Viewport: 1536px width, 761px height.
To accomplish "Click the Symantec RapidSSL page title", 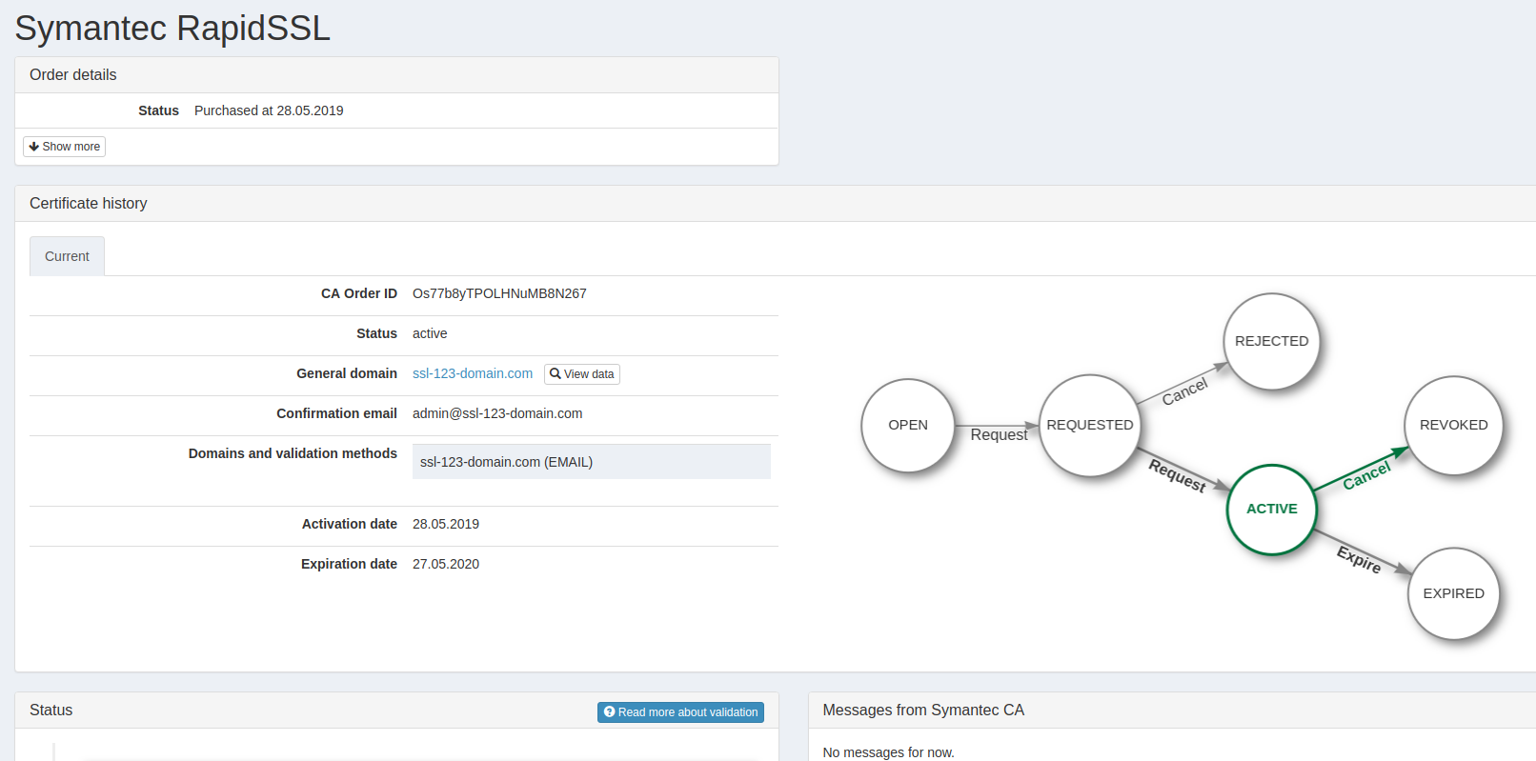I will (172, 29).
